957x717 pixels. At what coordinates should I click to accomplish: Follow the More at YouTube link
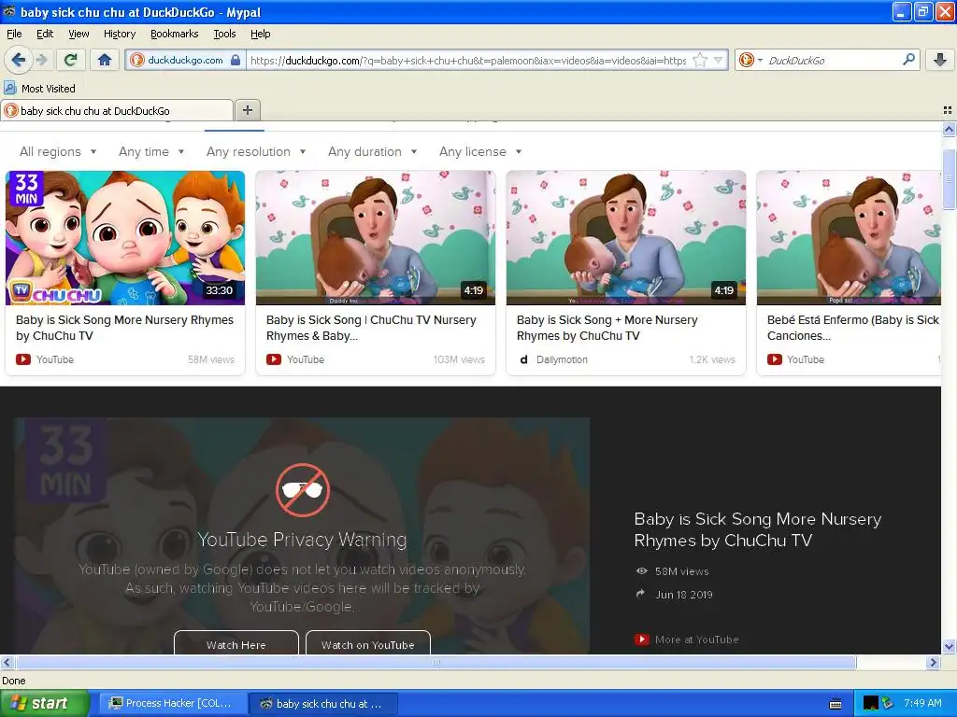point(696,640)
